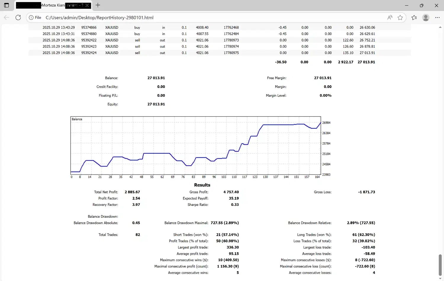Open the Favorites list icon

414,17
